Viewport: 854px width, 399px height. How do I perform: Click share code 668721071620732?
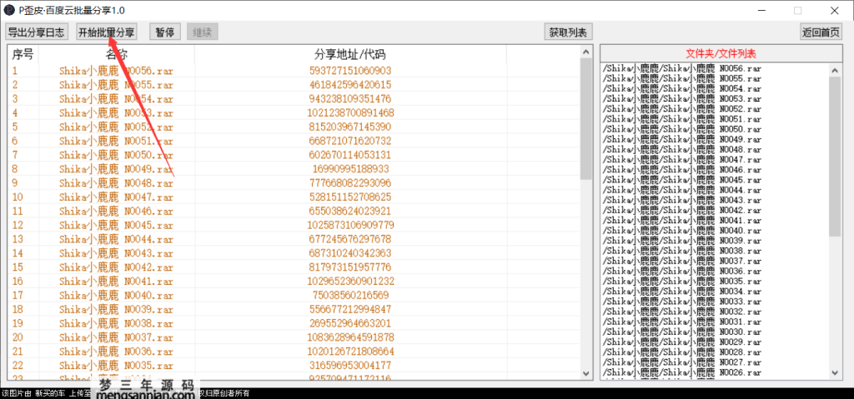tap(350, 141)
